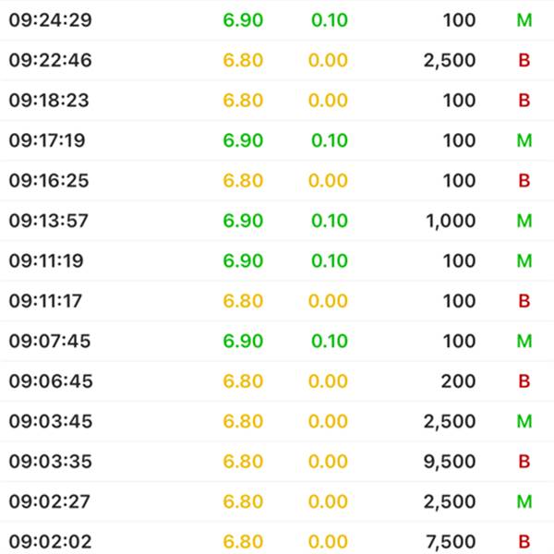This screenshot has height=554, width=554.
Task: Click the B marker at 09:18:23
Action: (x=524, y=101)
